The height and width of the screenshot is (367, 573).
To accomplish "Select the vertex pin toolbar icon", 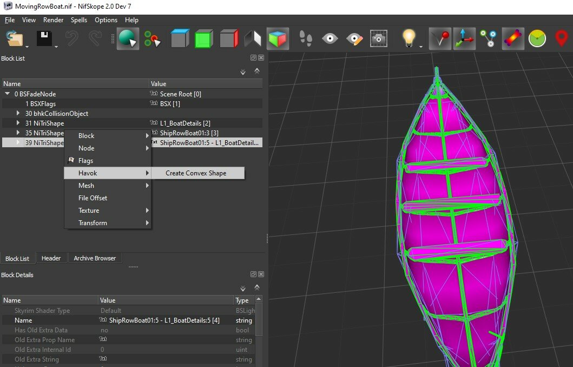I will [439, 38].
